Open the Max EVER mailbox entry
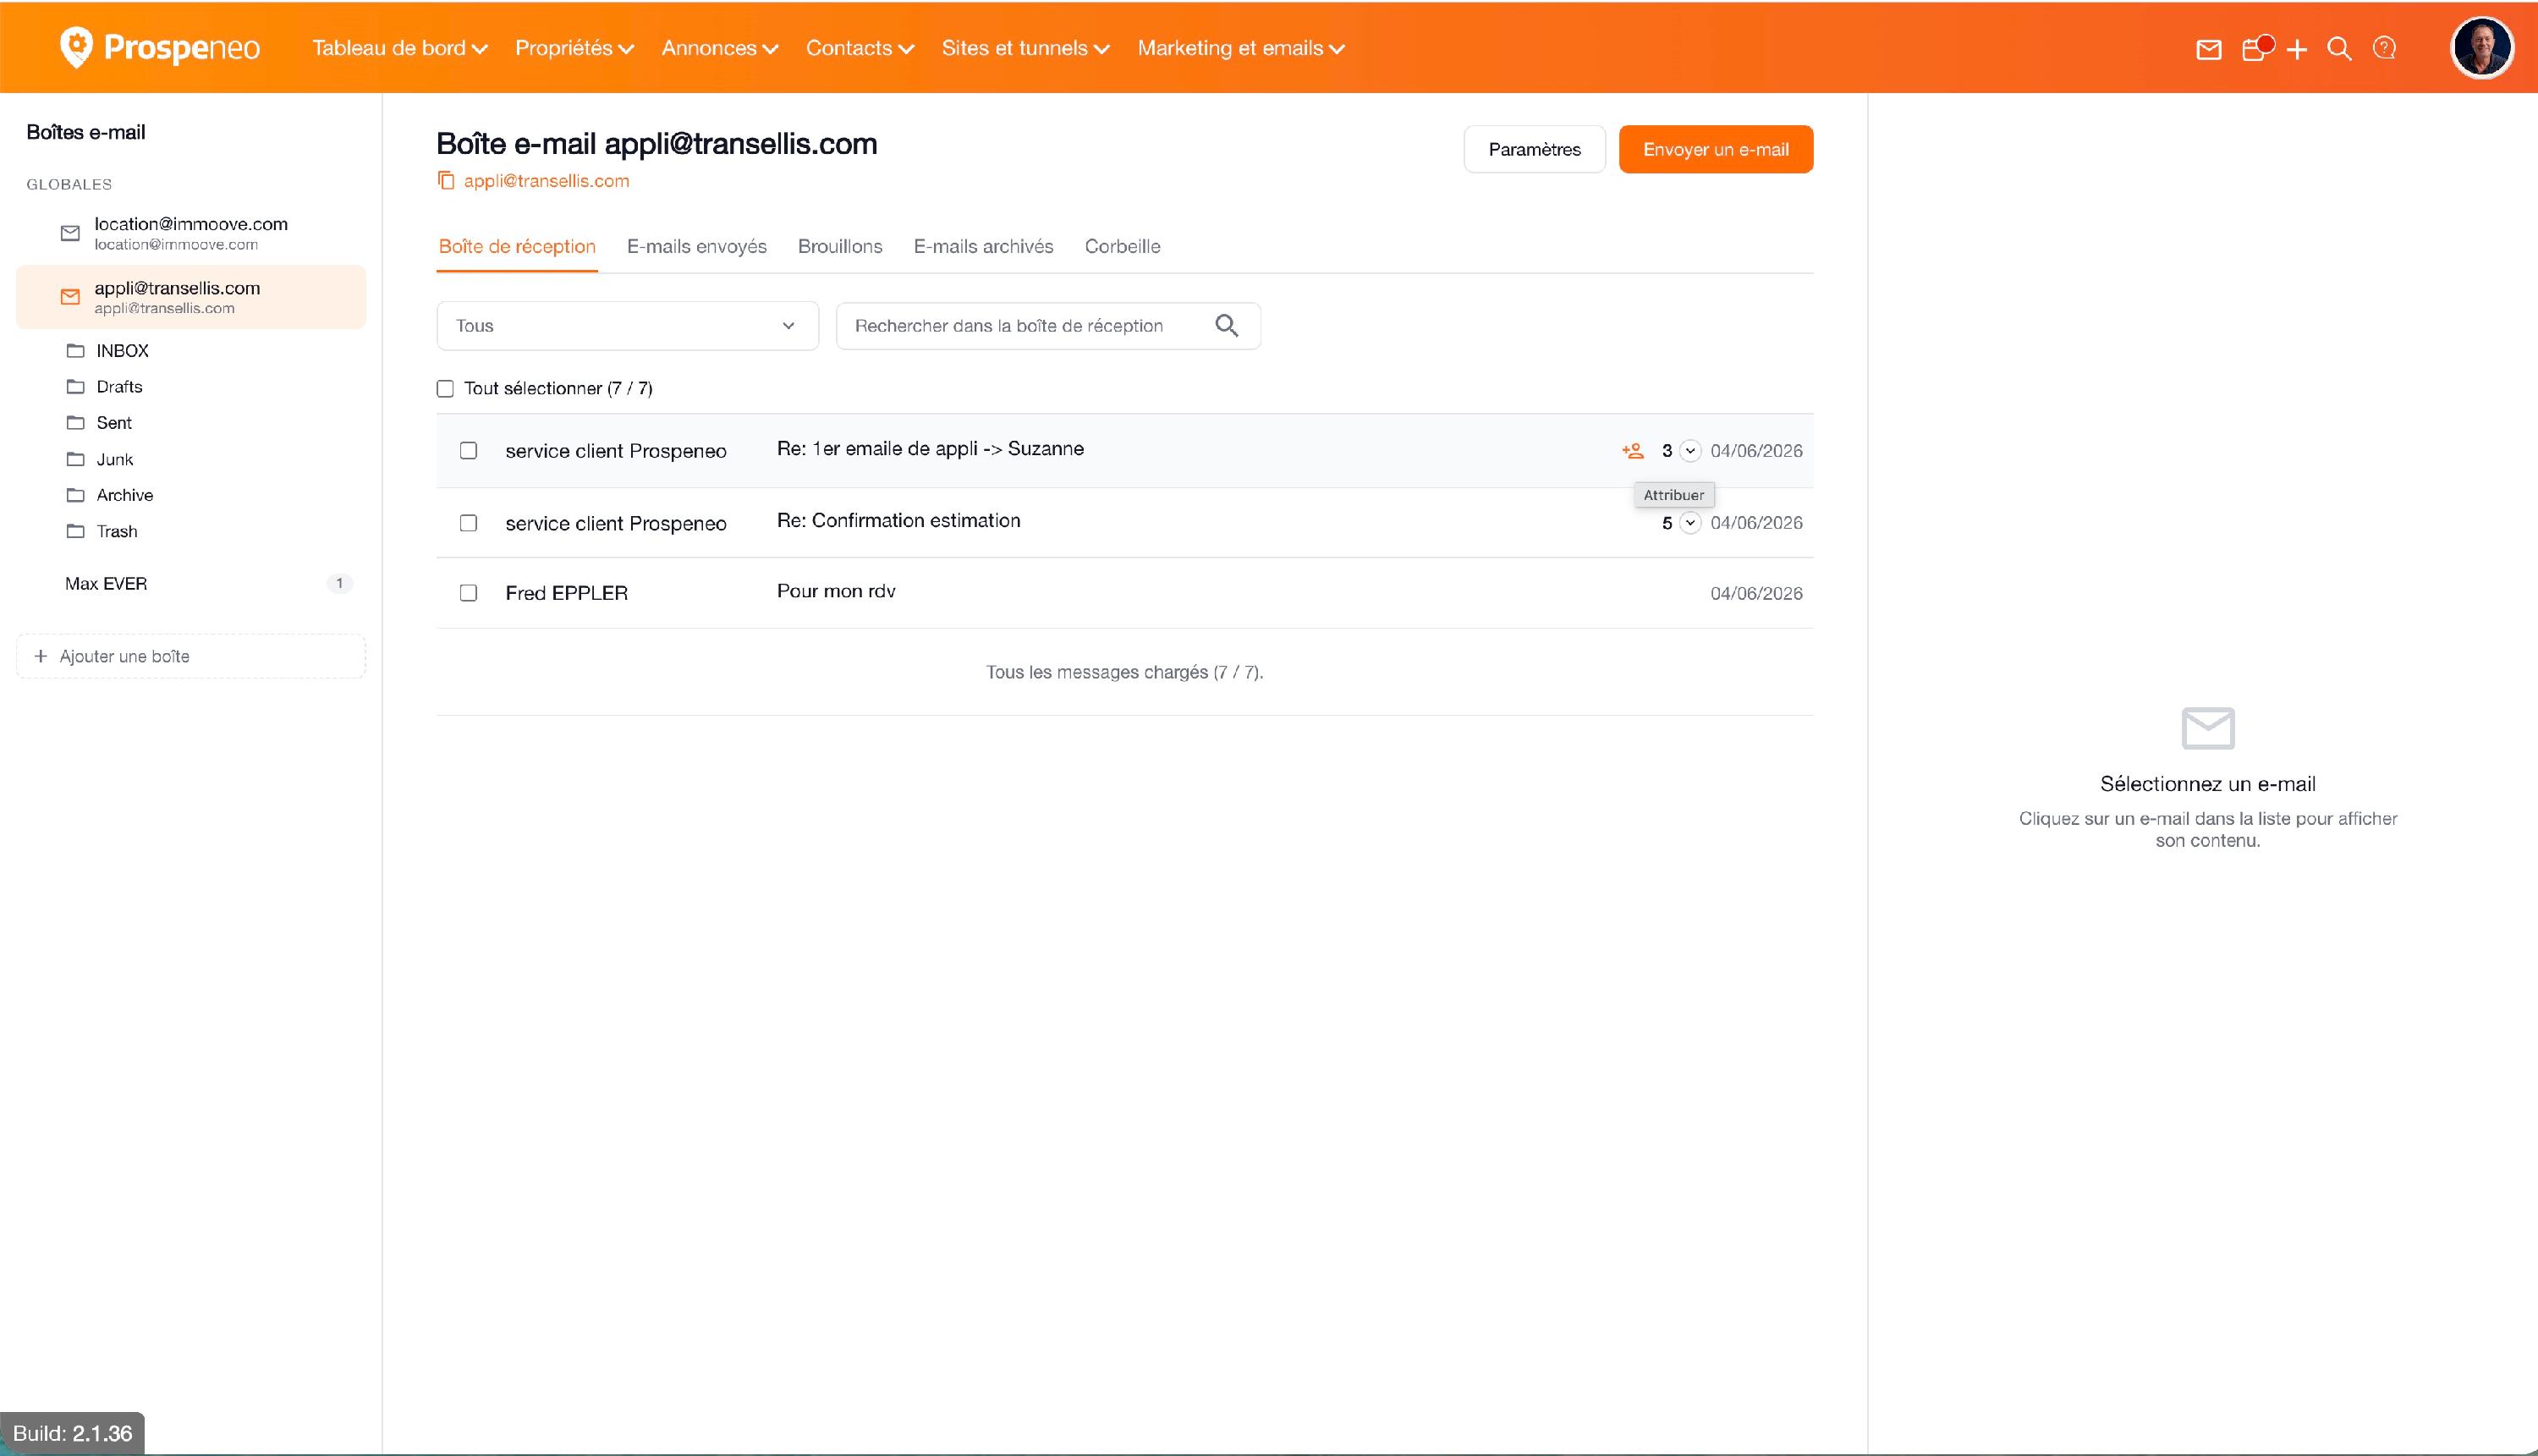 191,583
